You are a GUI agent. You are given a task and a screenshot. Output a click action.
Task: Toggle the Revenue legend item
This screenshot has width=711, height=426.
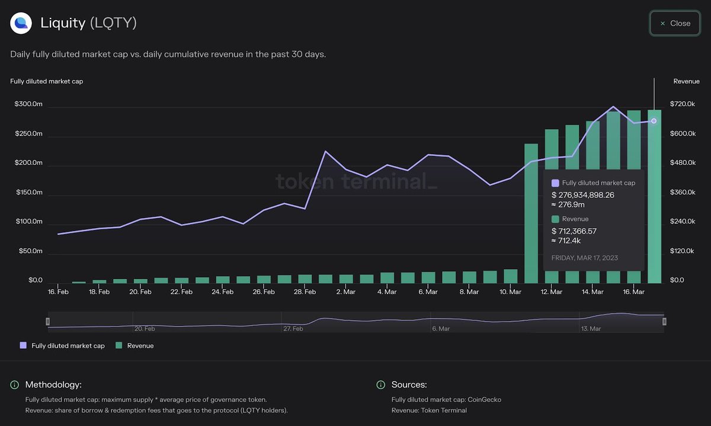pos(134,345)
